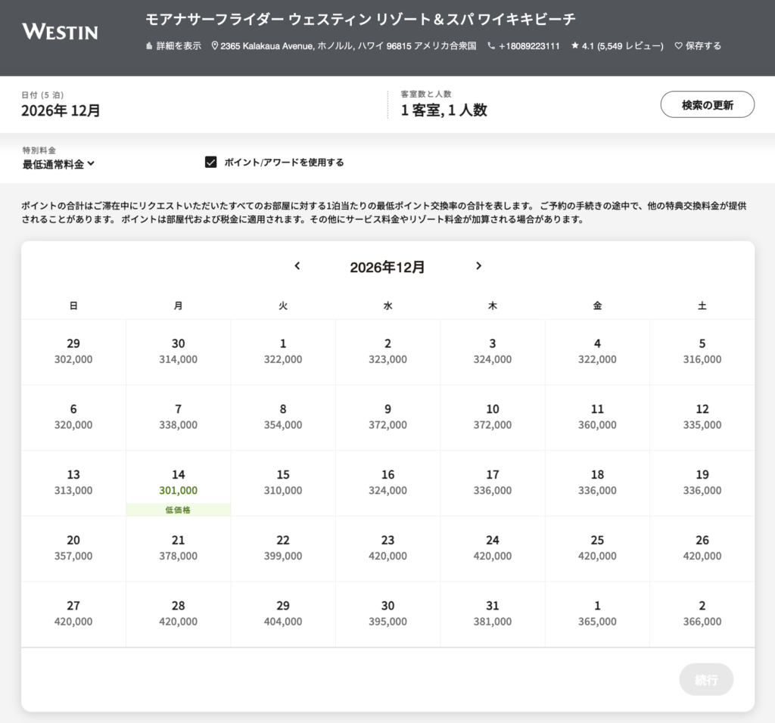The width and height of the screenshot is (775, 723).
Task: Select December 12 with 335,000 points
Action: tap(702, 417)
